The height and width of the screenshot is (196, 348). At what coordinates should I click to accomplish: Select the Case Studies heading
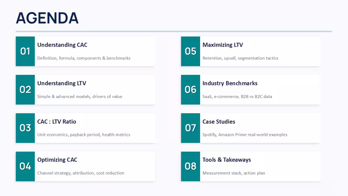pyautogui.click(x=219, y=122)
